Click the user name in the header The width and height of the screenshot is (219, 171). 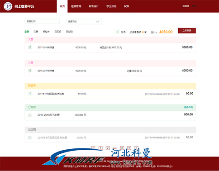(186, 6)
